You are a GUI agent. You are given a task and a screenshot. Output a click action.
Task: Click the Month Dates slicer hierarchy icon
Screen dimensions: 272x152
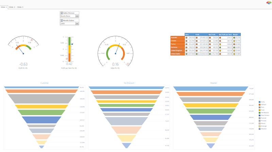point(62,20)
